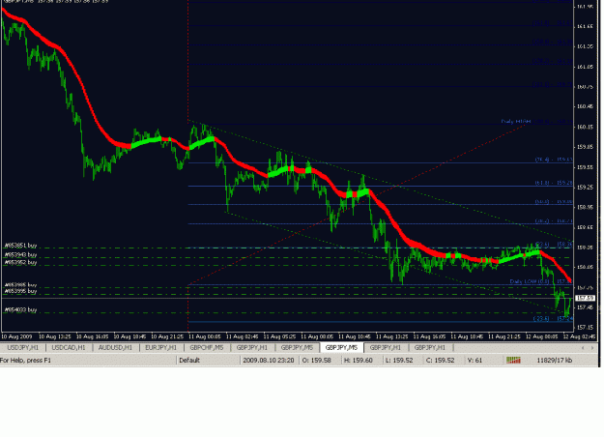The width and height of the screenshot is (604, 437).
Task: Click the 11829/17 kb traffic indicator
Action: click(x=555, y=361)
